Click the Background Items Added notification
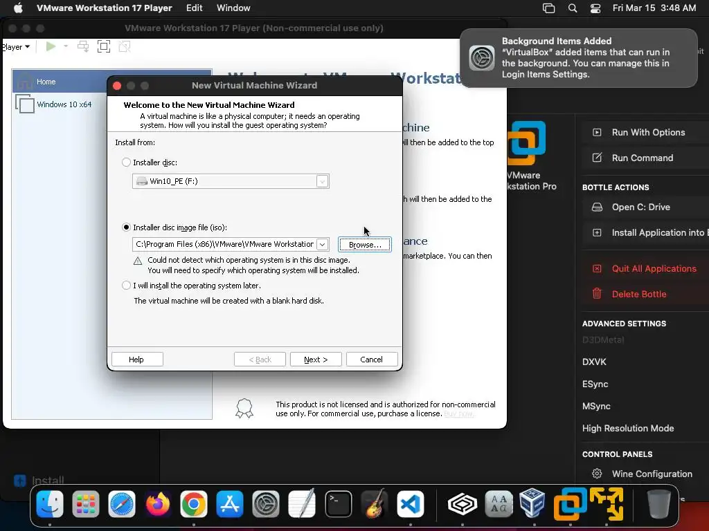Screen dimensions: 709x531 pos(579,58)
